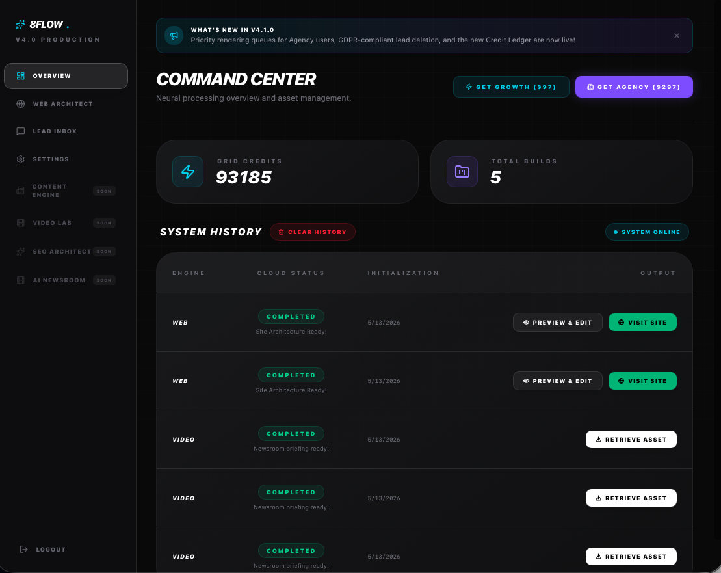Click the SEO Architect sparkle icon
Screen dimensions: 721x573
point(21,252)
